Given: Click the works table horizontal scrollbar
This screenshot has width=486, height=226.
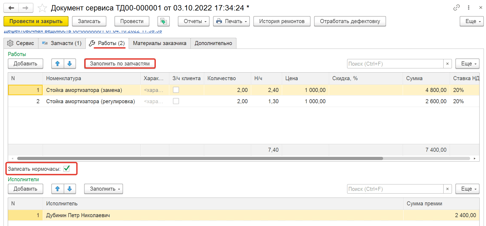Looking at the screenshot, I should [x=200, y=158].
